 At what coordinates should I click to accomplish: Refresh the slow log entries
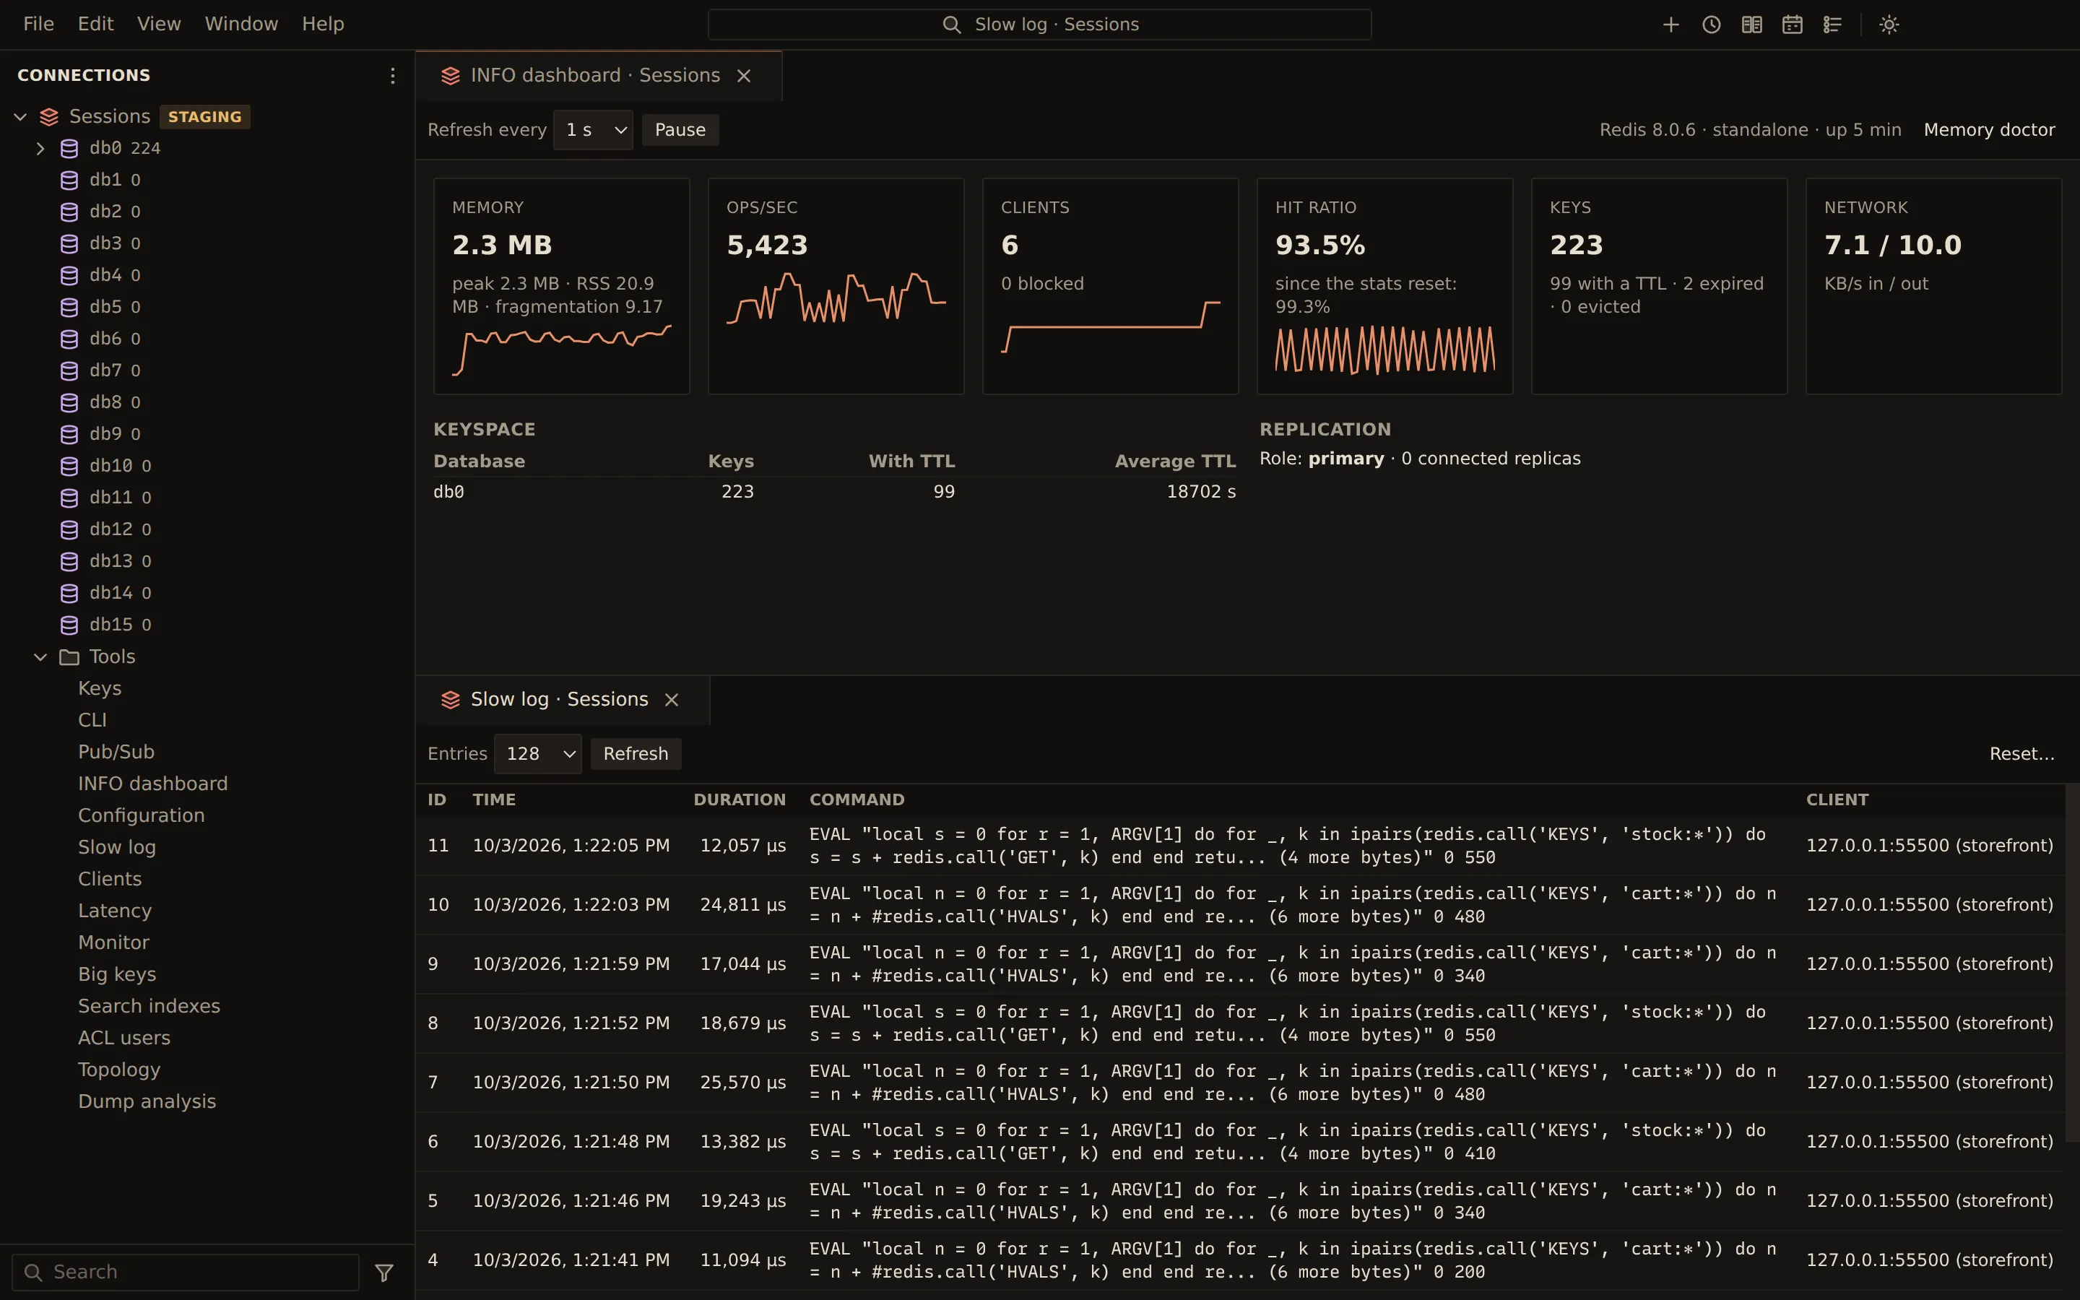point(635,754)
